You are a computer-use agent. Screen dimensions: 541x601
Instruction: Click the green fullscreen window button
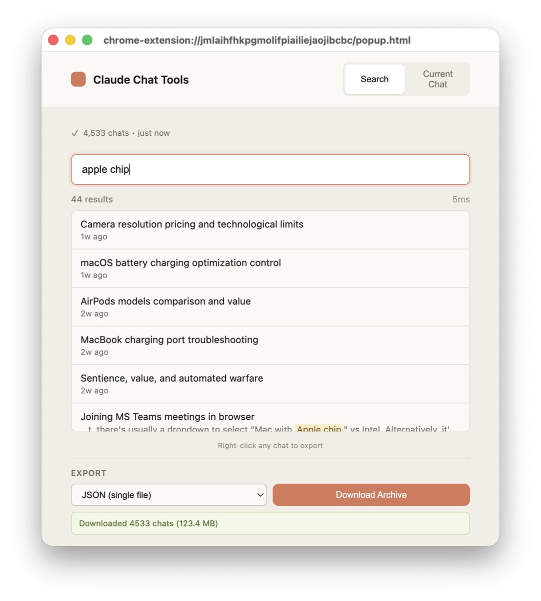(87, 40)
